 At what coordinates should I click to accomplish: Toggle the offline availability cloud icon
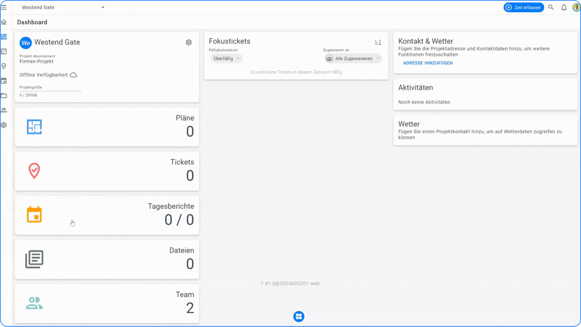point(74,75)
